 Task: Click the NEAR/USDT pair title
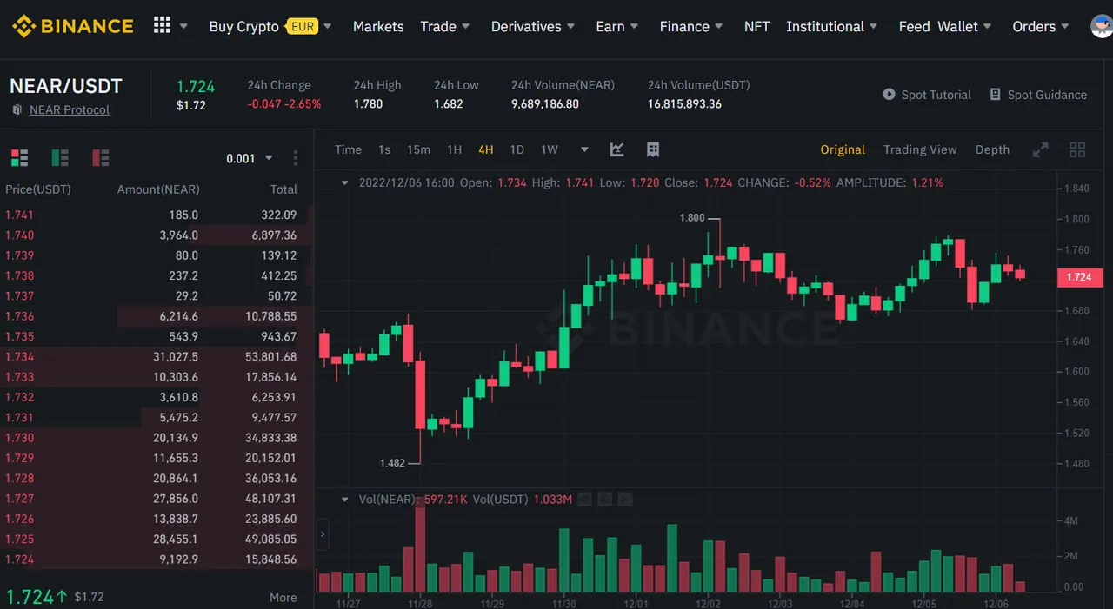[66, 86]
